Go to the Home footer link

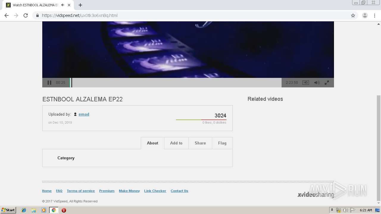47,191
